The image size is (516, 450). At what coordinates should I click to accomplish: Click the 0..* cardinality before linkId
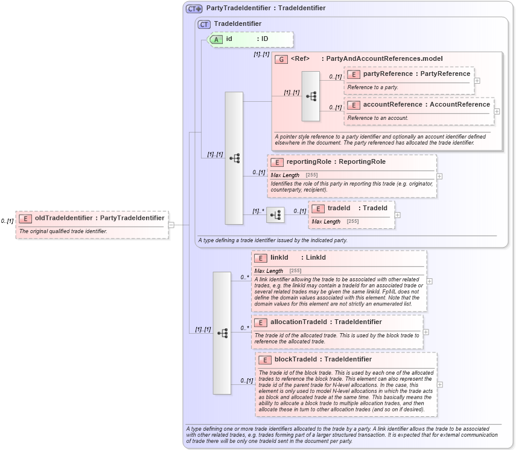click(x=244, y=277)
